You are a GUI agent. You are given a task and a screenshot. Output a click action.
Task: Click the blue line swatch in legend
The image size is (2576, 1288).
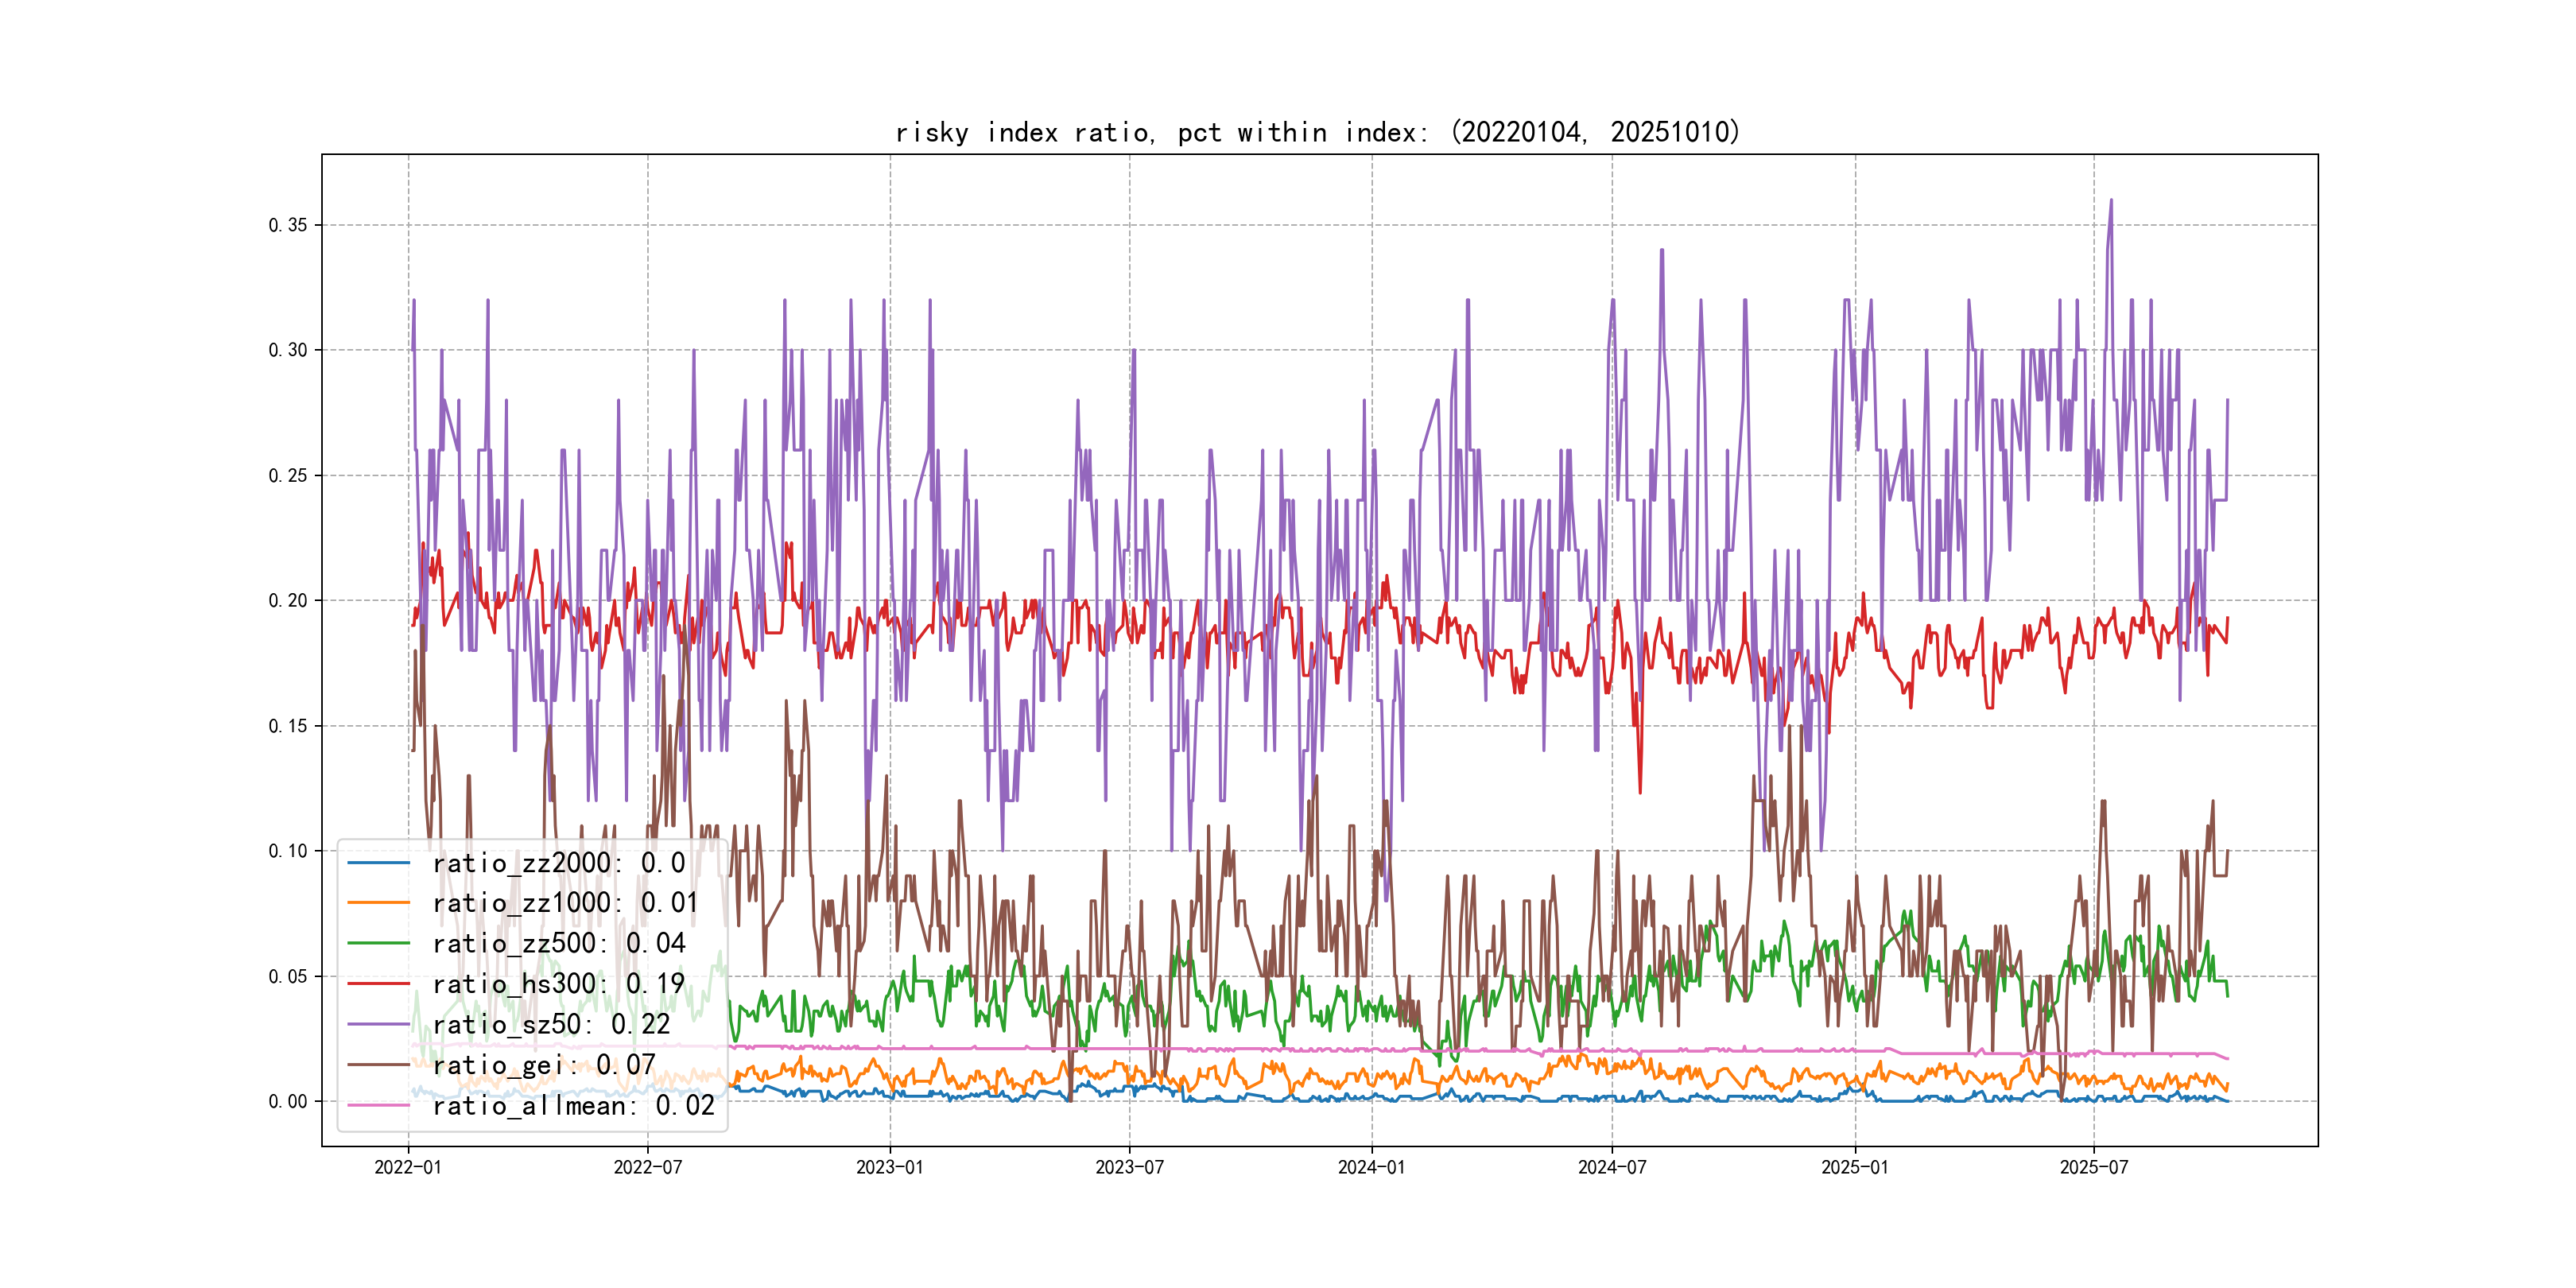[378, 863]
